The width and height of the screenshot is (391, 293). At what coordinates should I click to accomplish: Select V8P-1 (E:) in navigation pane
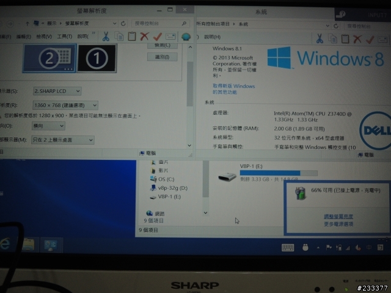coord(166,197)
